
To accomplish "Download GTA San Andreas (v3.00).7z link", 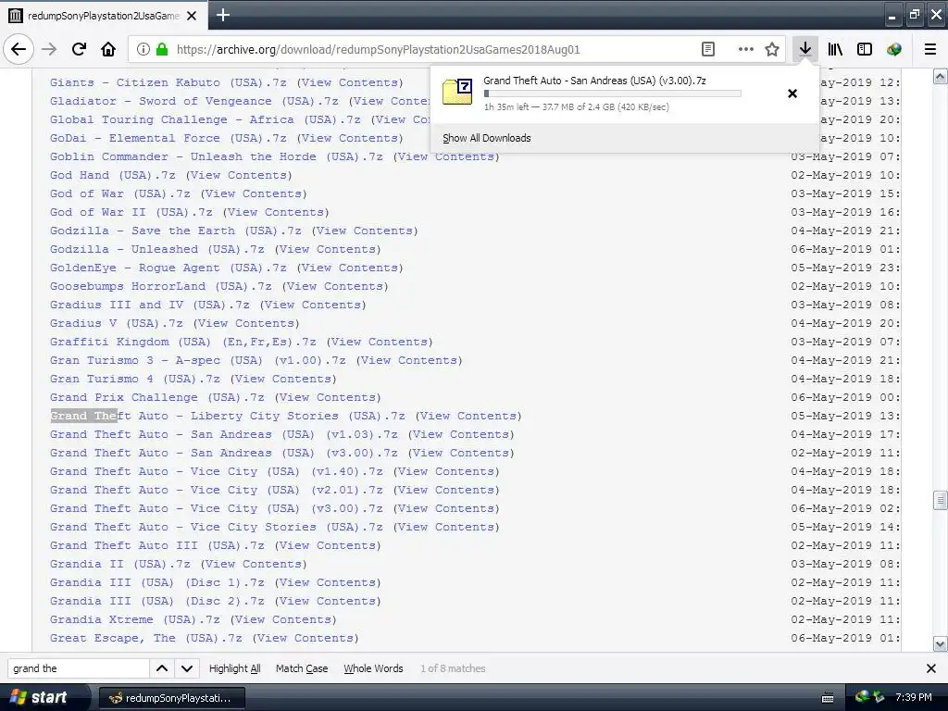I will [x=224, y=453].
